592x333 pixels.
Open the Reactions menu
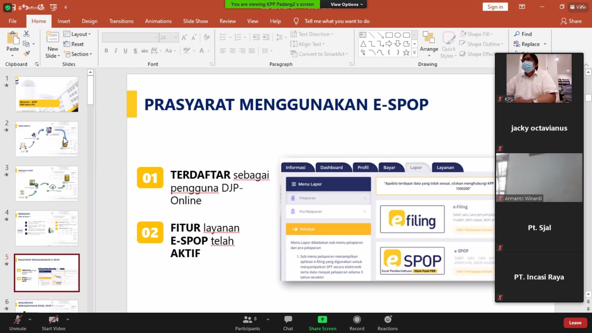tap(388, 320)
